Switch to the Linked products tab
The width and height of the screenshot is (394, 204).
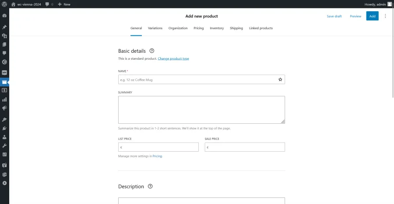260,28
